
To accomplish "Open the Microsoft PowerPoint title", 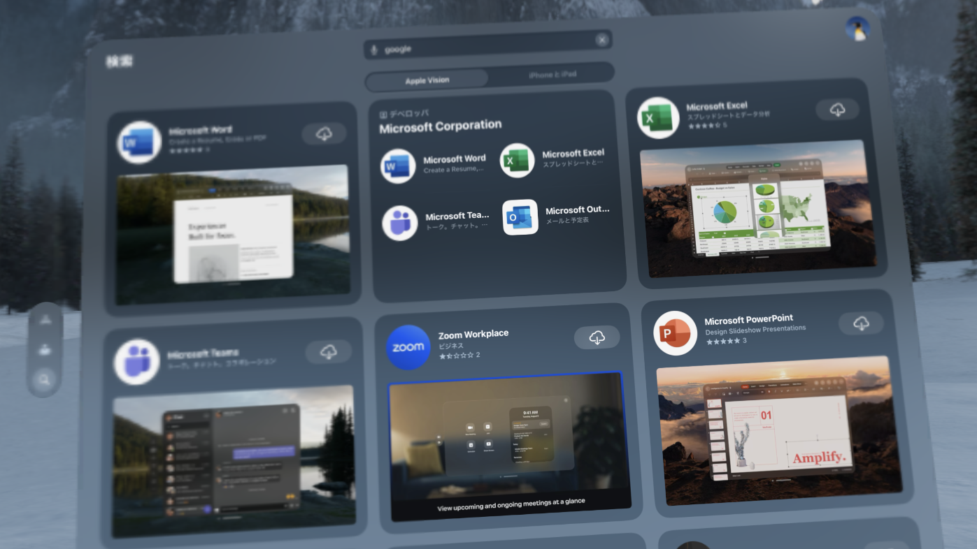I will tap(748, 320).
